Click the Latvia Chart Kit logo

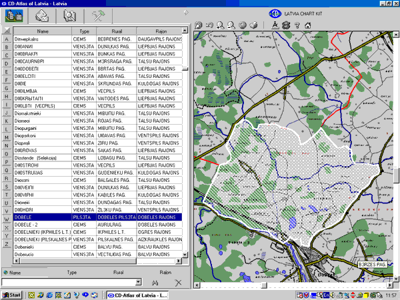(275, 13)
